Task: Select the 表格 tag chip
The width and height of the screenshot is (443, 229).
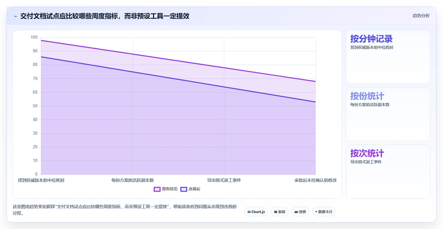Action: tap(280, 212)
